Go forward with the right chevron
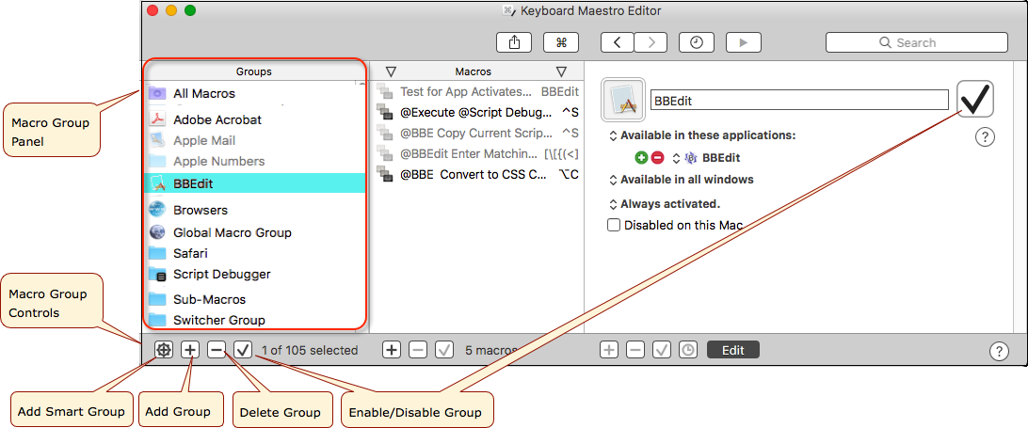1028x428 pixels. [x=651, y=42]
